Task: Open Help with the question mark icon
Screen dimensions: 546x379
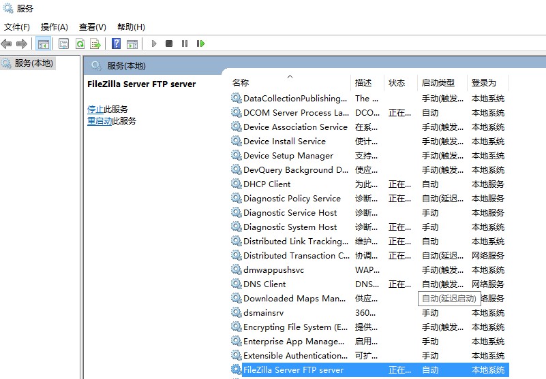Action: click(116, 44)
